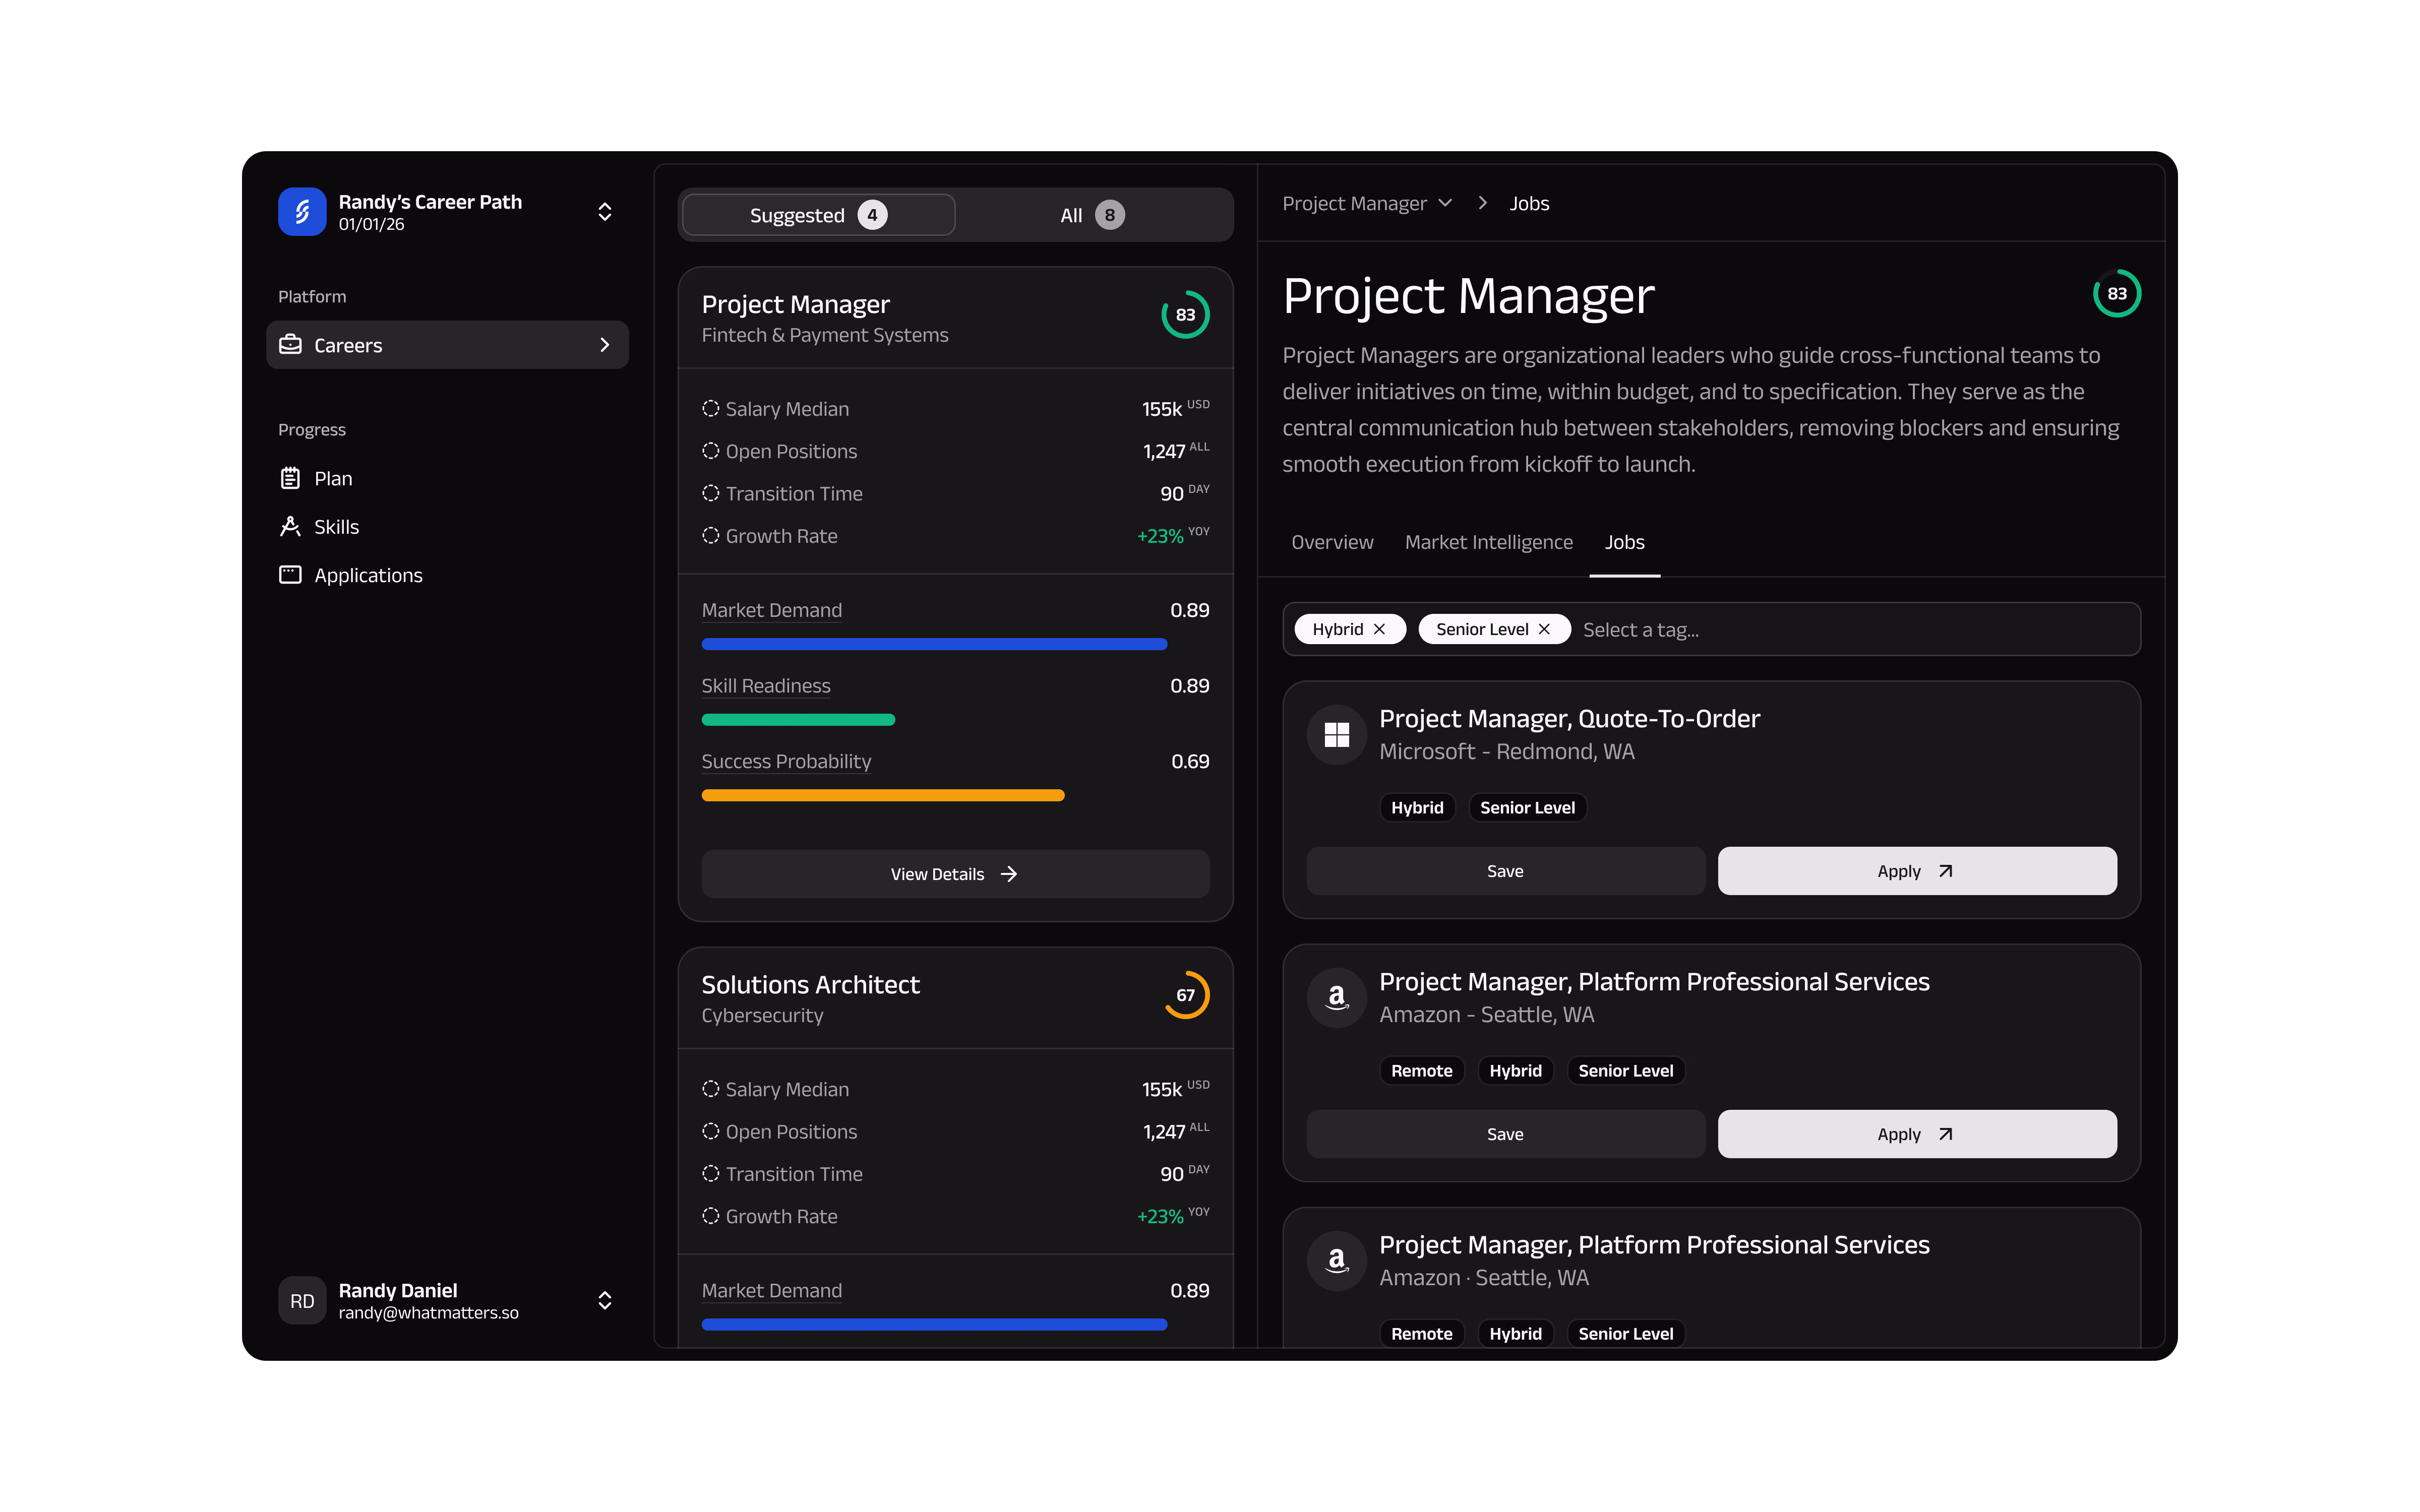
Task: Expand the Careers section chevron
Action: [604, 345]
